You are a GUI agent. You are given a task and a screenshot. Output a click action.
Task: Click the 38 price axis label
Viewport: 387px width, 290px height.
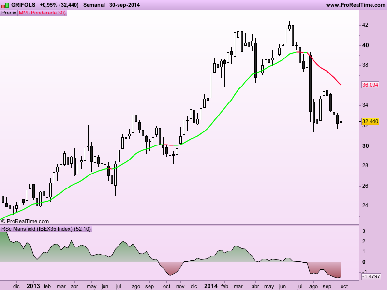(365, 65)
